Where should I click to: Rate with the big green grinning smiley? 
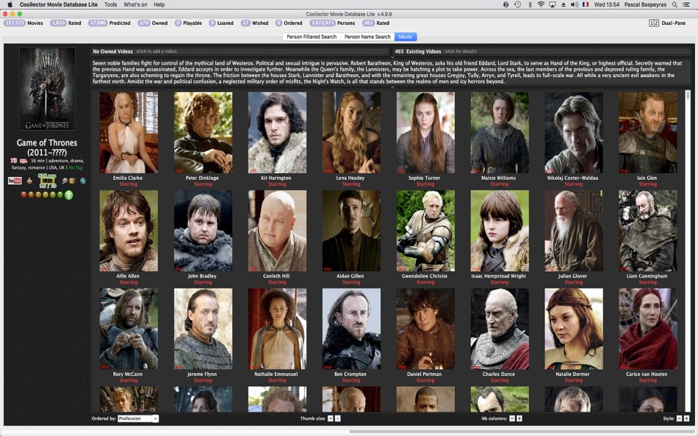(x=69, y=195)
